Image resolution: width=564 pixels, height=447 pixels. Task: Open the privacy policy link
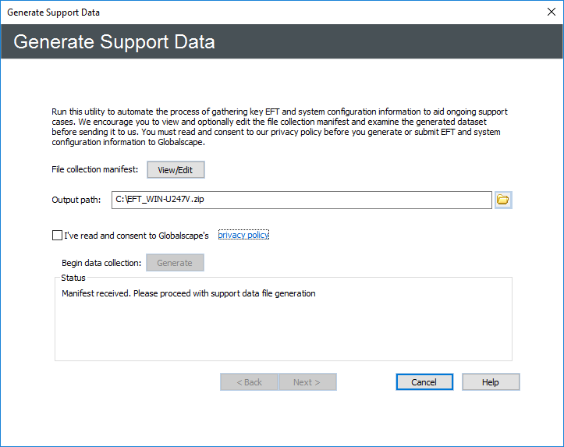point(243,235)
